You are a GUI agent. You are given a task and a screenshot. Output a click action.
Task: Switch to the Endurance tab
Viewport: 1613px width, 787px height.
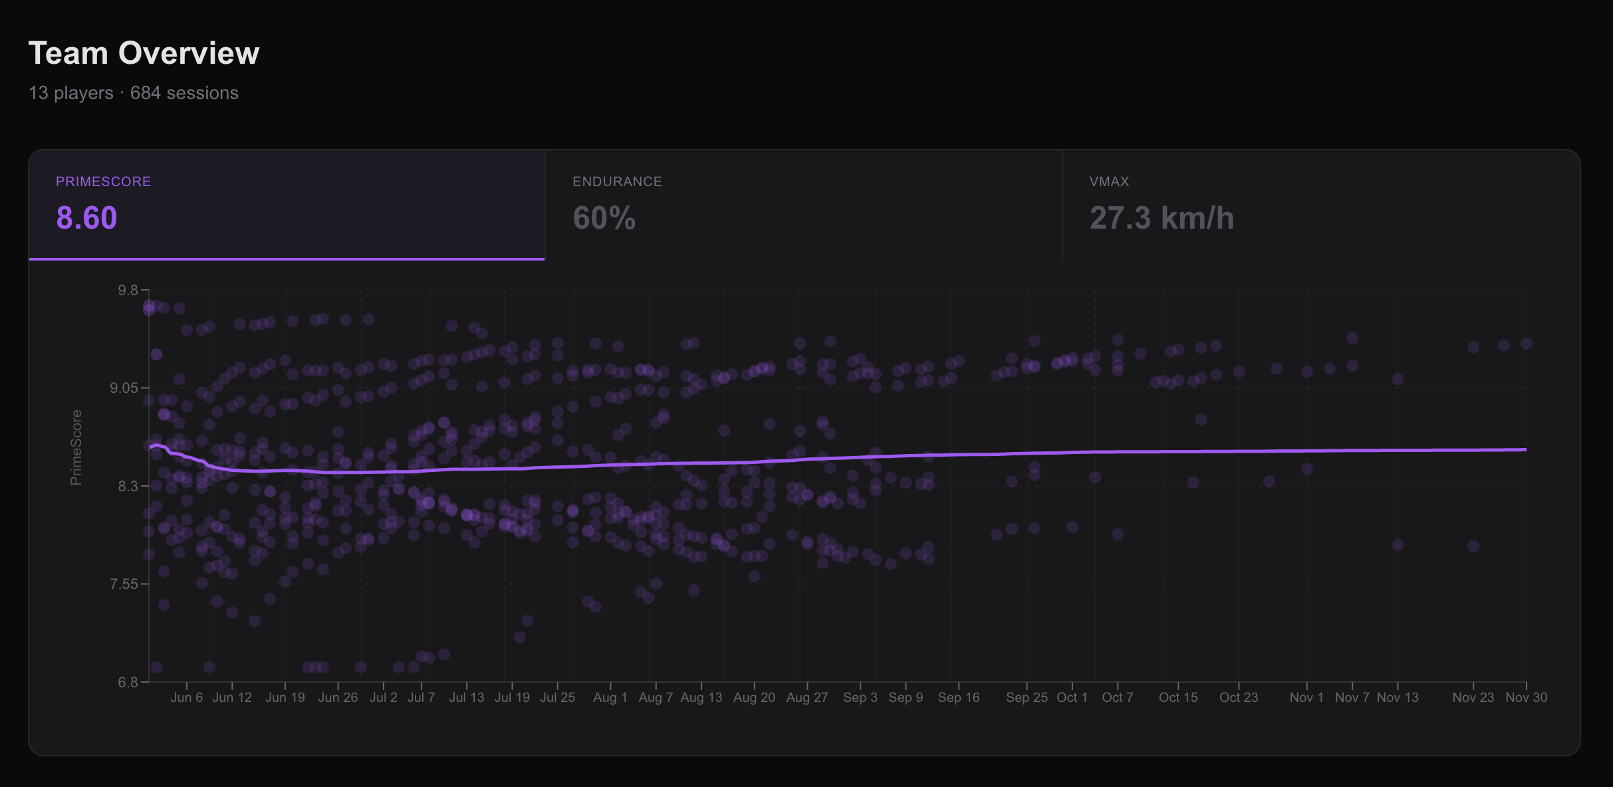803,204
